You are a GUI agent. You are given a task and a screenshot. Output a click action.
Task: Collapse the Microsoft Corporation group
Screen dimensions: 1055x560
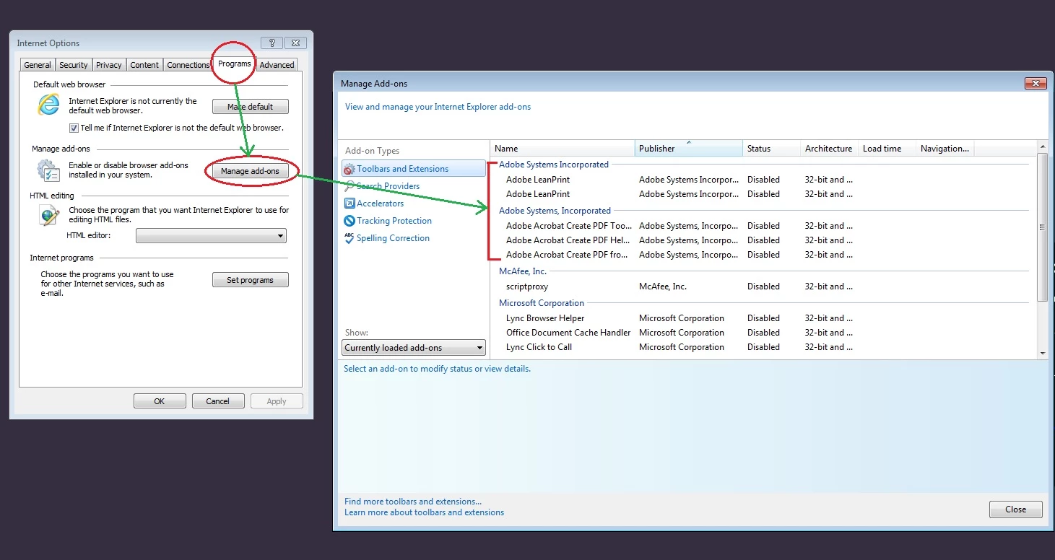[x=542, y=303]
